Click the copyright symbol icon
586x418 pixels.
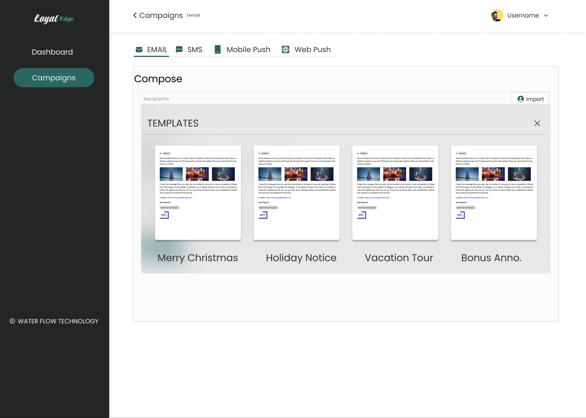(x=12, y=321)
